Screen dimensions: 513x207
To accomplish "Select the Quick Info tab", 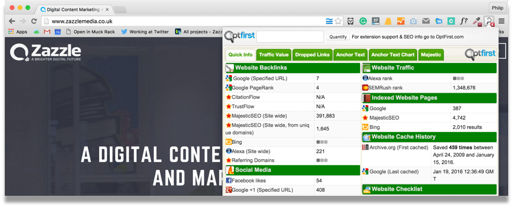I will click(x=241, y=55).
